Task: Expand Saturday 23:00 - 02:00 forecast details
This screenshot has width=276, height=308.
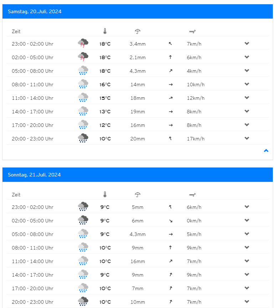Action: (247, 43)
